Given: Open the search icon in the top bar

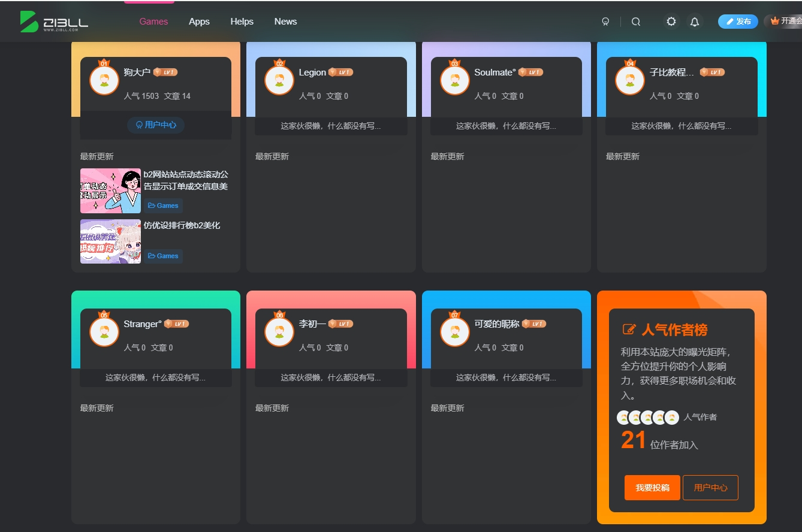Looking at the screenshot, I should pyautogui.click(x=635, y=22).
